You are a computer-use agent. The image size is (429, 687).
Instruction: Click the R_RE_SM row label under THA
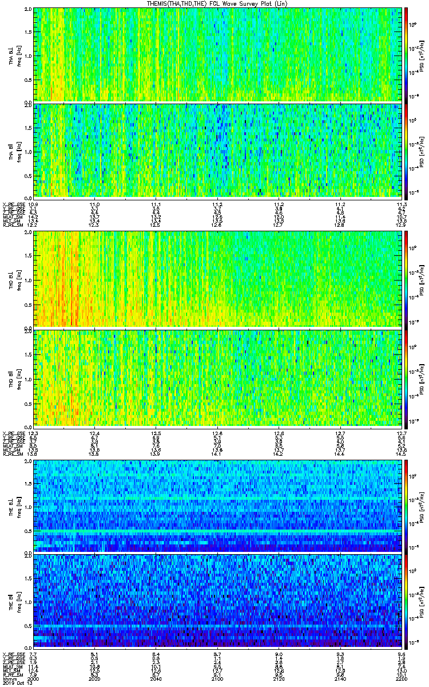click(13, 226)
